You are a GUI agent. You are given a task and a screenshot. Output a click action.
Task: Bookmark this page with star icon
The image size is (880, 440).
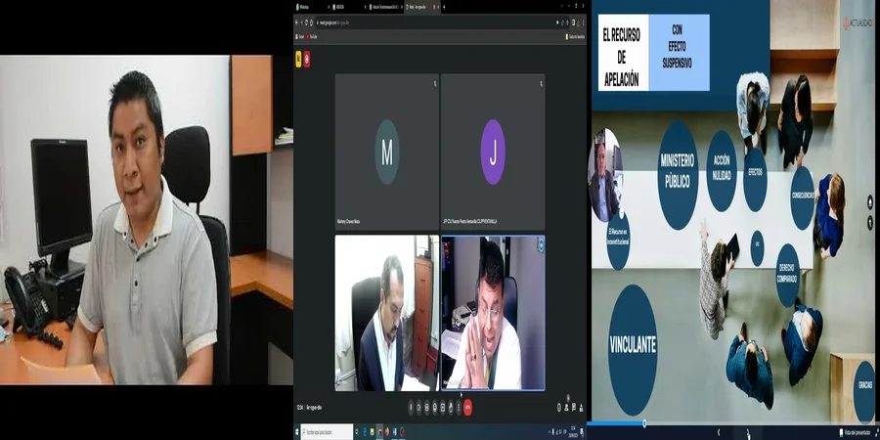(567, 22)
